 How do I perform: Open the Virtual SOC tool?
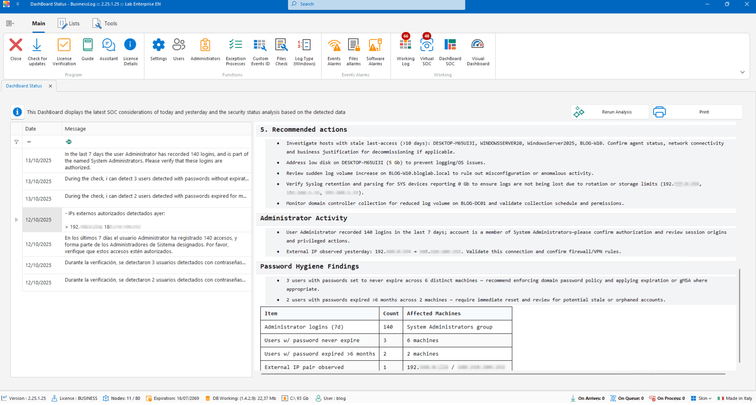(x=426, y=51)
